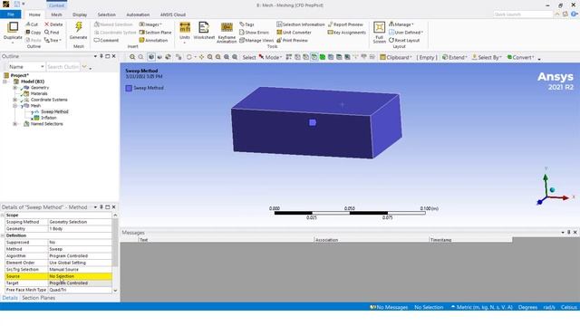Open Selection Information

301,24
